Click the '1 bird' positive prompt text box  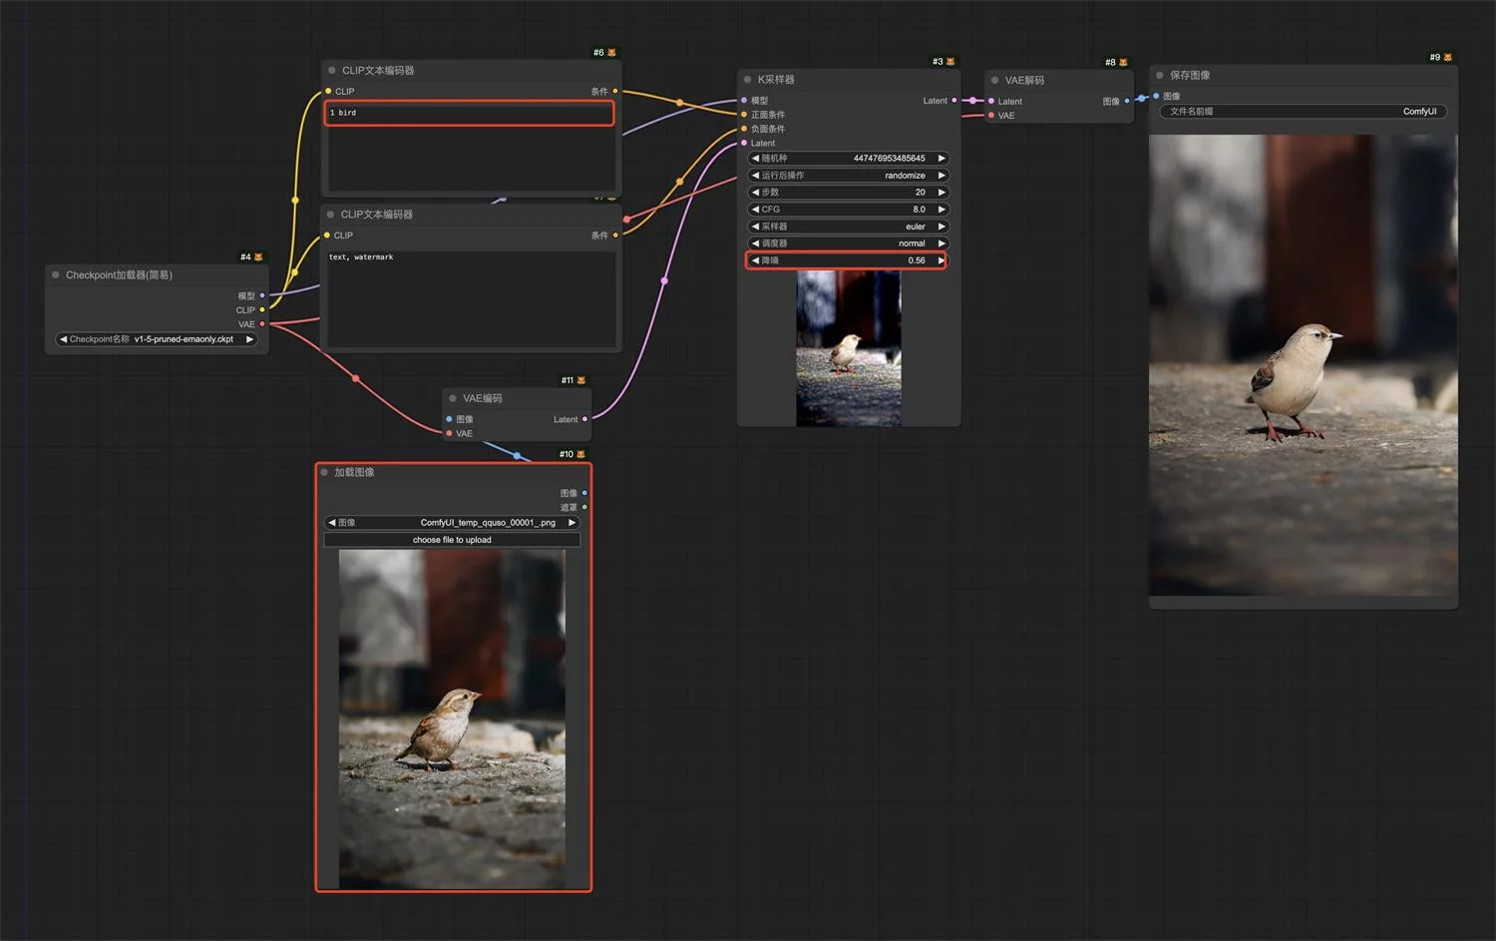tap(469, 113)
